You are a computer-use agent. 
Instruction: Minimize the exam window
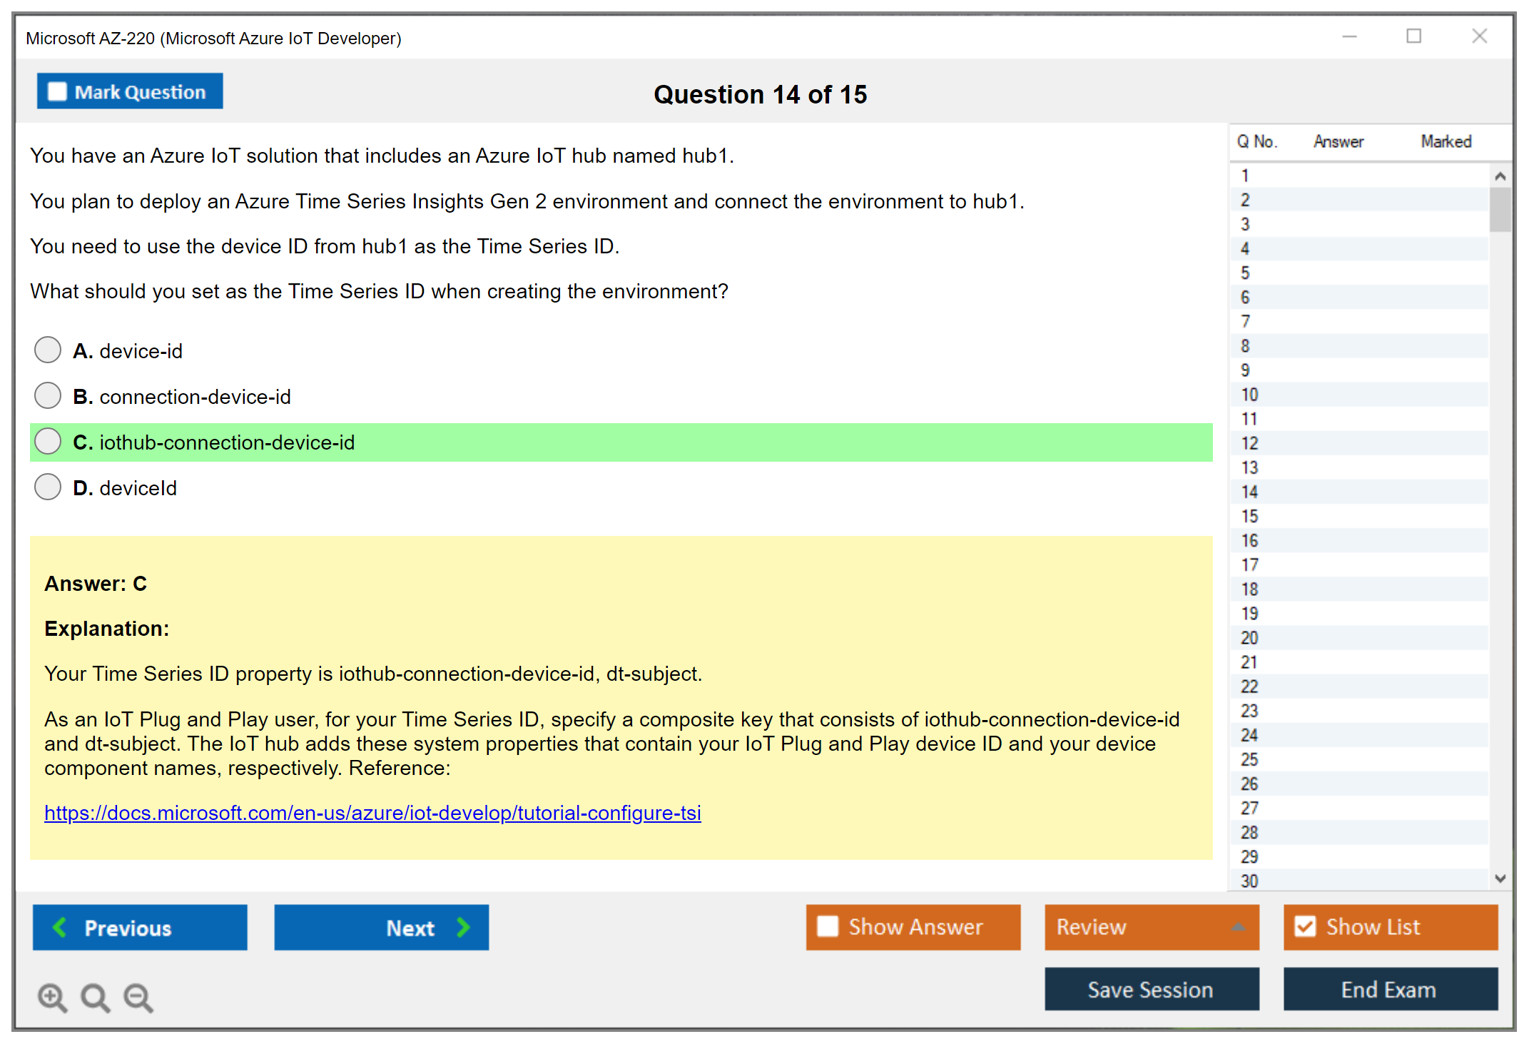pyautogui.click(x=1349, y=36)
